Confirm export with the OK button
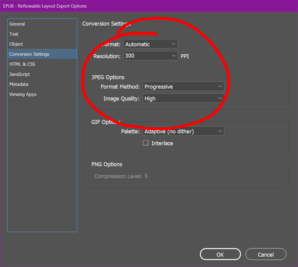This screenshot has height=267, width=298. tap(220, 254)
